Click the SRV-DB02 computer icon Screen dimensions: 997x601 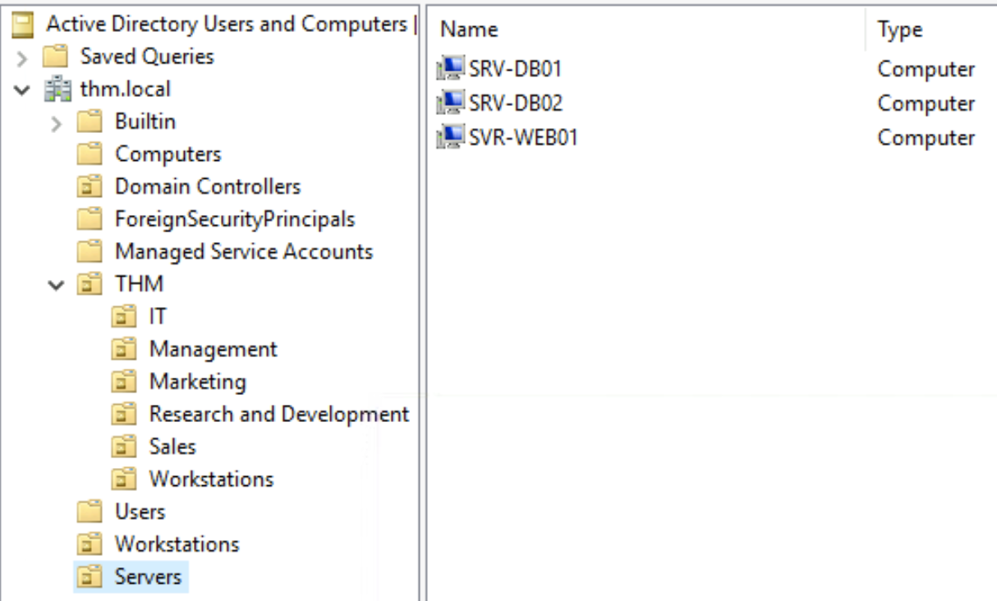point(453,103)
